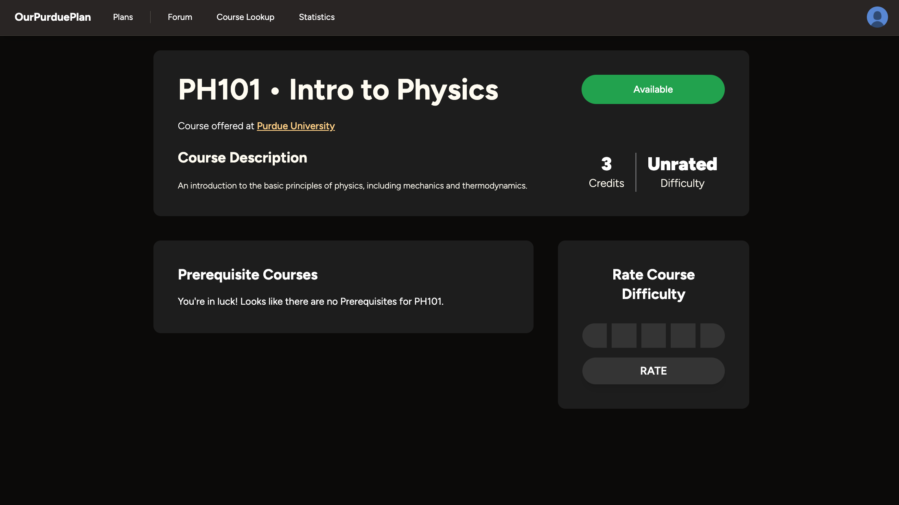Select the middle difficulty rating segment

[653, 336]
